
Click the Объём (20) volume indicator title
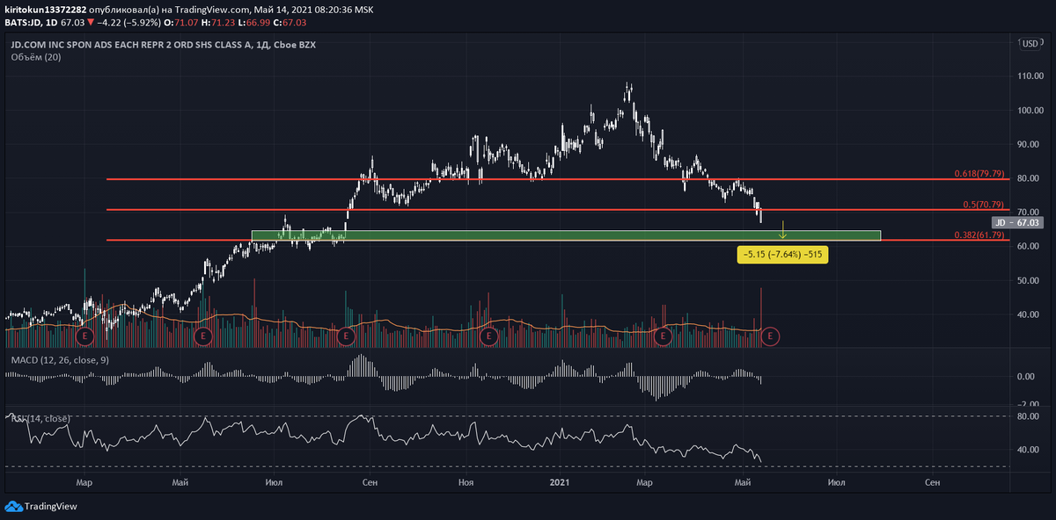click(36, 57)
